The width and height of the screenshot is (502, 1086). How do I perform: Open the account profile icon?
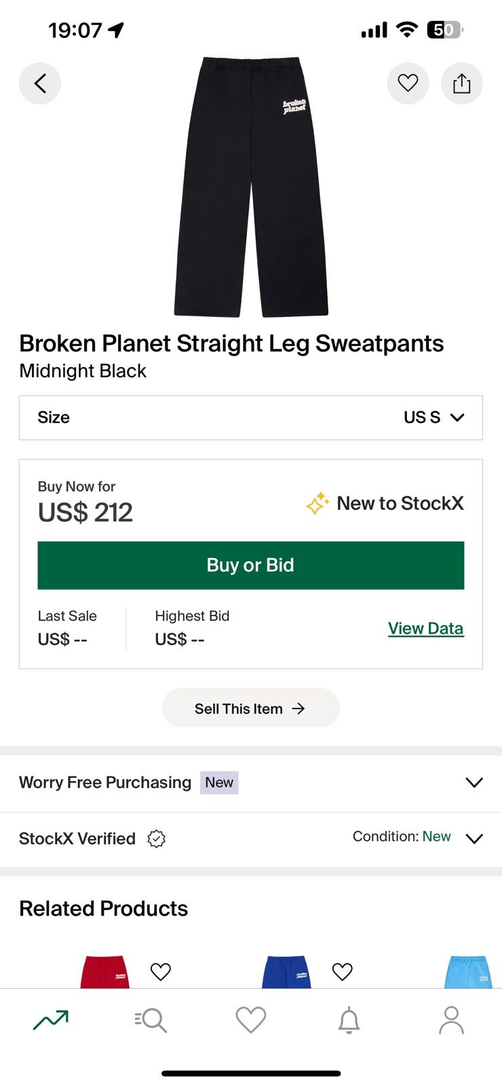(x=451, y=1019)
